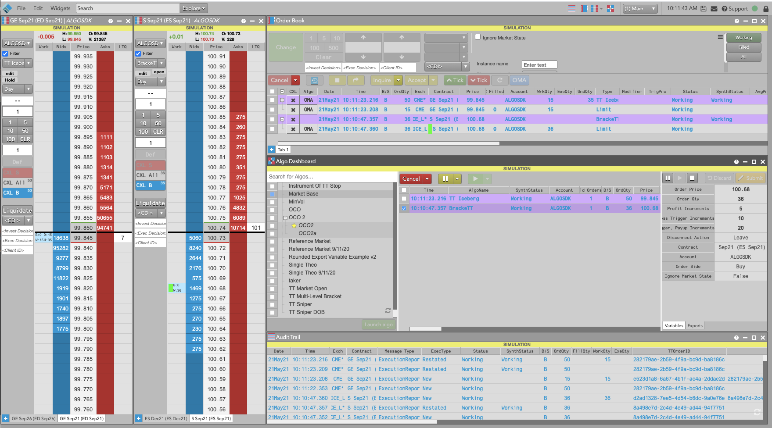Click the stop square icon in variables panel
This screenshot has width=772, height=428.
(x=692, y=178)
